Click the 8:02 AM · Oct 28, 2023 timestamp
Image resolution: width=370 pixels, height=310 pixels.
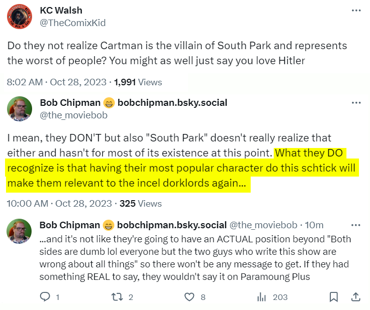[x=56, y=82]
